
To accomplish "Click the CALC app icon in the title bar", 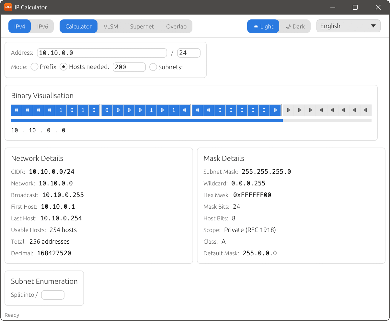I will click(x=7, y=7).
